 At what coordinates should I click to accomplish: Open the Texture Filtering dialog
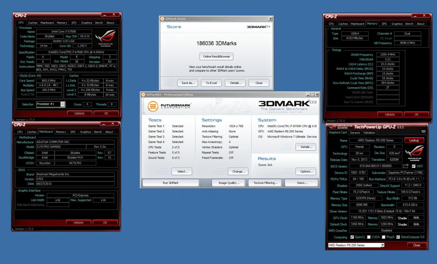(265, 183)
